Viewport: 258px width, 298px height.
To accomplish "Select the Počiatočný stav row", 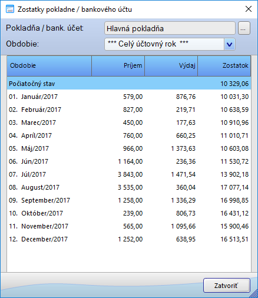I will point(129,84).
